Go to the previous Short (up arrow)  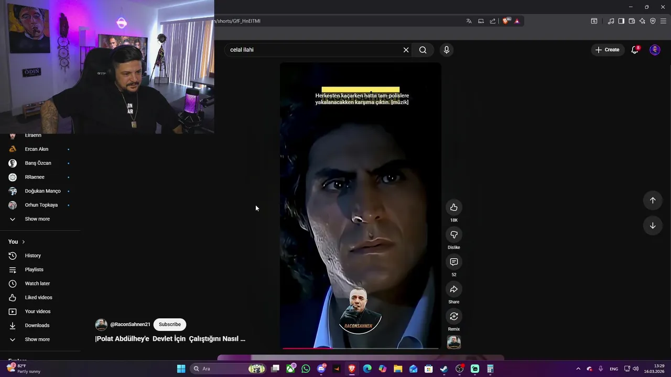pyautogui.click(x=653, y=200)
